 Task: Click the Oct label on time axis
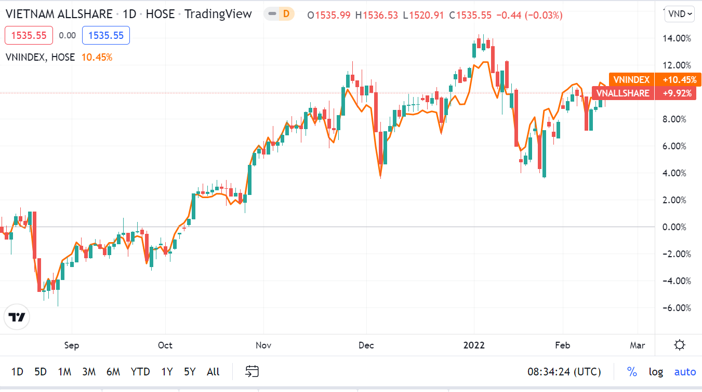tap(165, 345)
